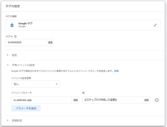Click the value field containing ステップ3で作成した変数
Viewport: 167px width, 127px height.
[x=112, y=100]
